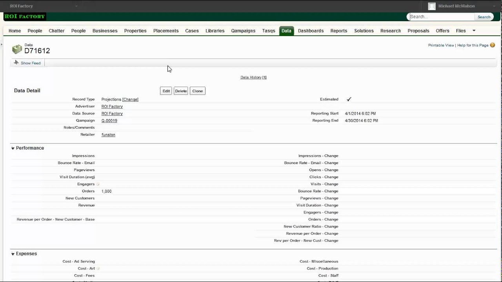The image size is (502, 282).
Task: Click the Reporting End 4/30/2014 6:02 PM value
Action: click(362, 121)
